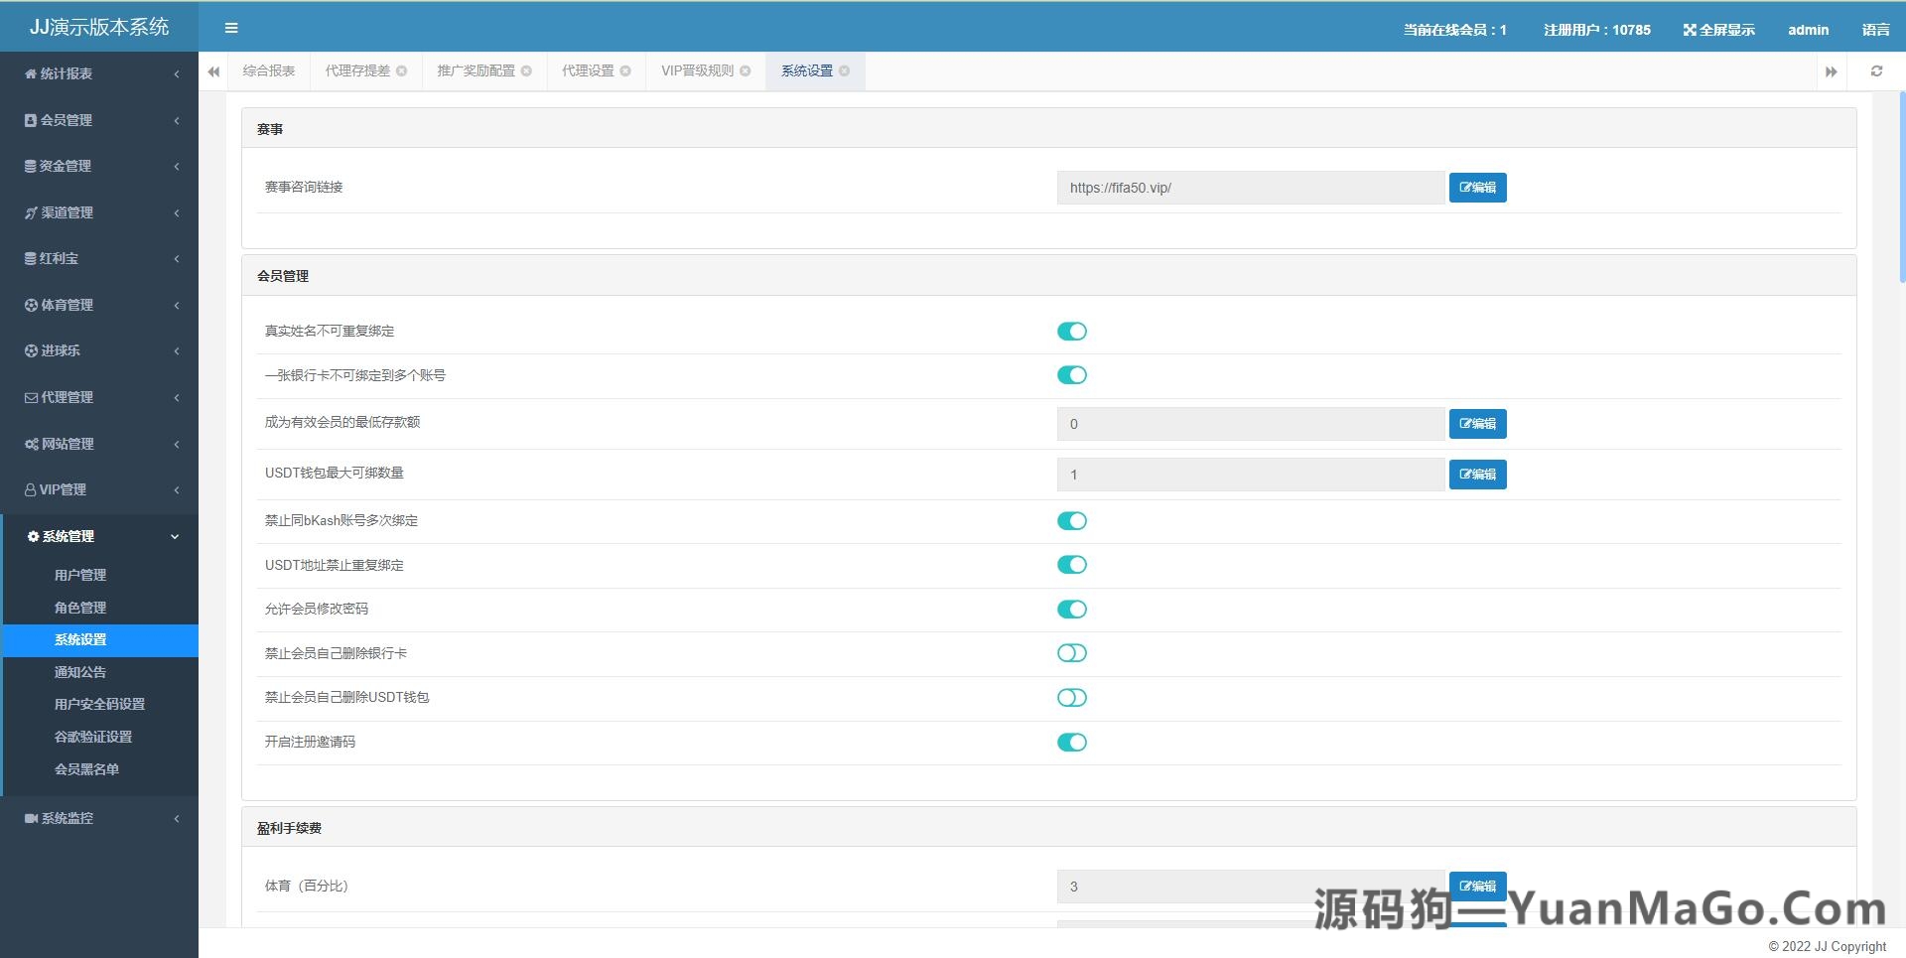Expand 会员管理 sidebar menu
The height and width of the screenshot is (958, 1906).
[x=99, y=120]
